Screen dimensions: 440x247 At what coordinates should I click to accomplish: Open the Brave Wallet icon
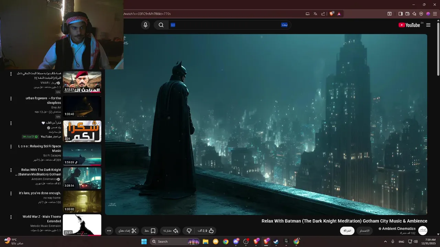407,14
